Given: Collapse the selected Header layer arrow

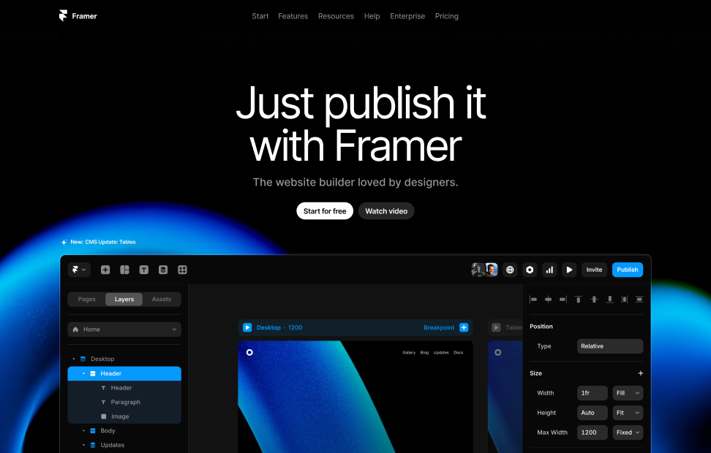Looking at the screenshot, I should pyautogui.click(x=83, y=374).
